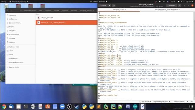This screenshot has height=110, width=195.
Task: Click the Сохранить button
Action: [171, 5]
